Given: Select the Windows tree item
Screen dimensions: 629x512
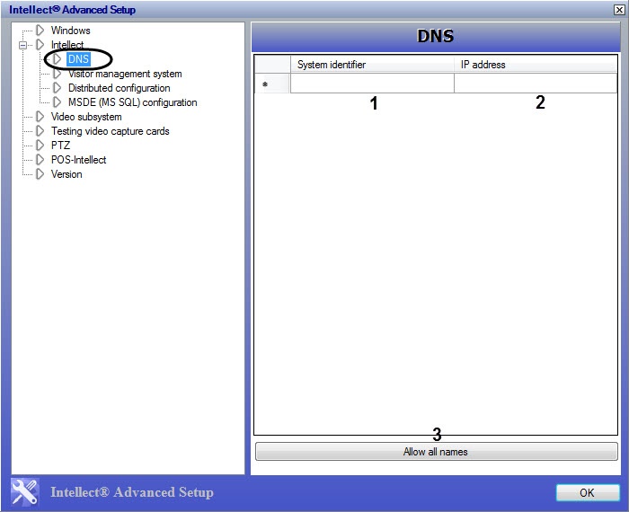Looking at the screenshot, I should coord(71,31).
